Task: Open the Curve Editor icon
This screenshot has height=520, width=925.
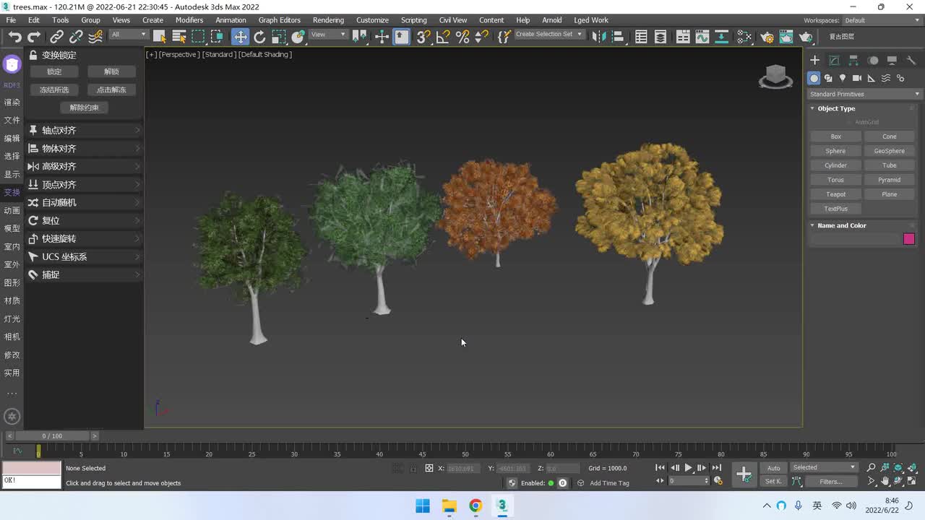Action: coord(702,37)
